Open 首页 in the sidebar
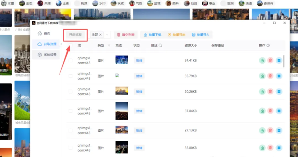 46,34
